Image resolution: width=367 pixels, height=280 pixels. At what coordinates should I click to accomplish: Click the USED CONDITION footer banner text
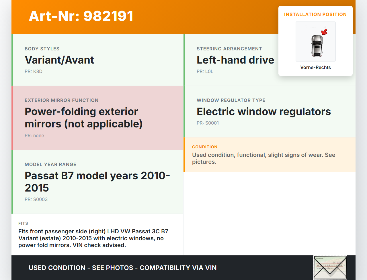pos(123,268)
